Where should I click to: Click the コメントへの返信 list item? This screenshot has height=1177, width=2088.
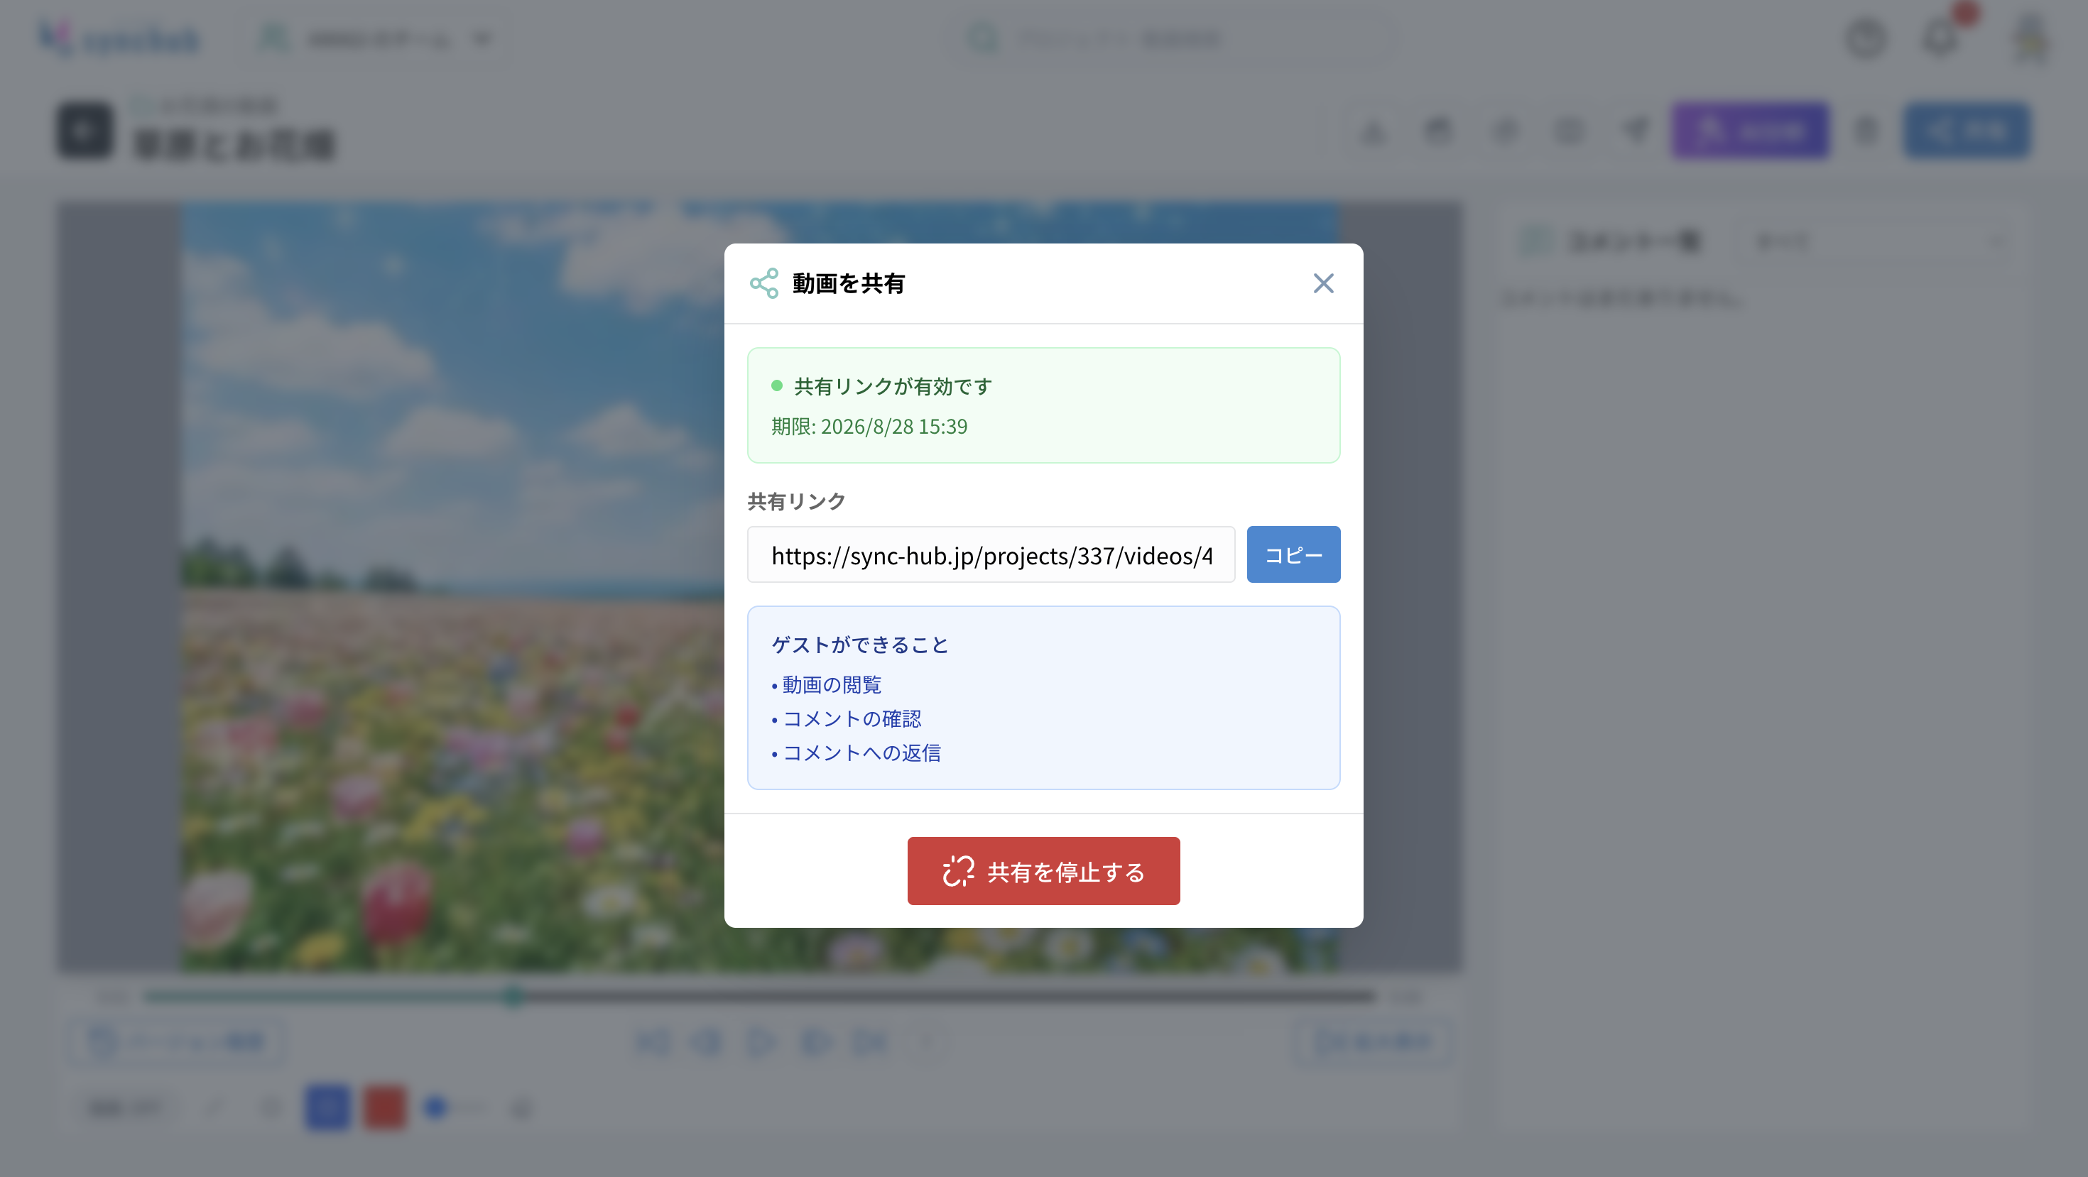[861, 753]
